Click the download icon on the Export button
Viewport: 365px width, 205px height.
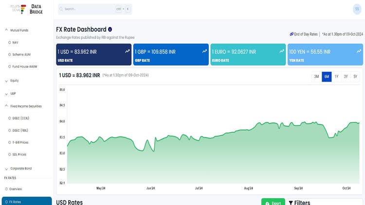[x=267, y=204]
